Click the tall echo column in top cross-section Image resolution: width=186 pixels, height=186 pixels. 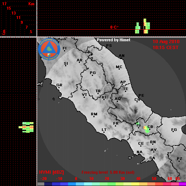click(147, 26)
